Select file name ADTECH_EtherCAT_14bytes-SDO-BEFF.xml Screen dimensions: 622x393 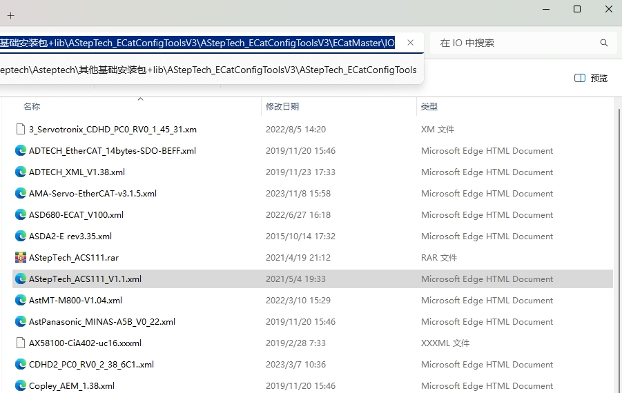[113, 151]
